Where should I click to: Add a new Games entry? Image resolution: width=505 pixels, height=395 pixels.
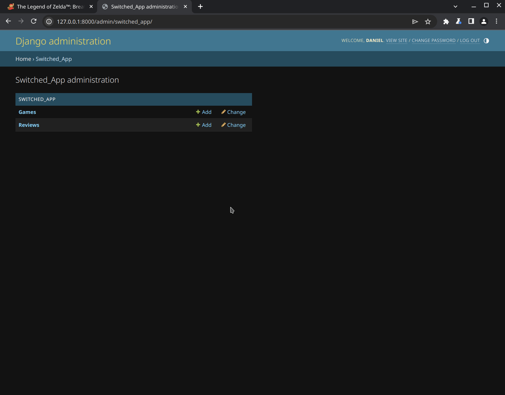204,112
